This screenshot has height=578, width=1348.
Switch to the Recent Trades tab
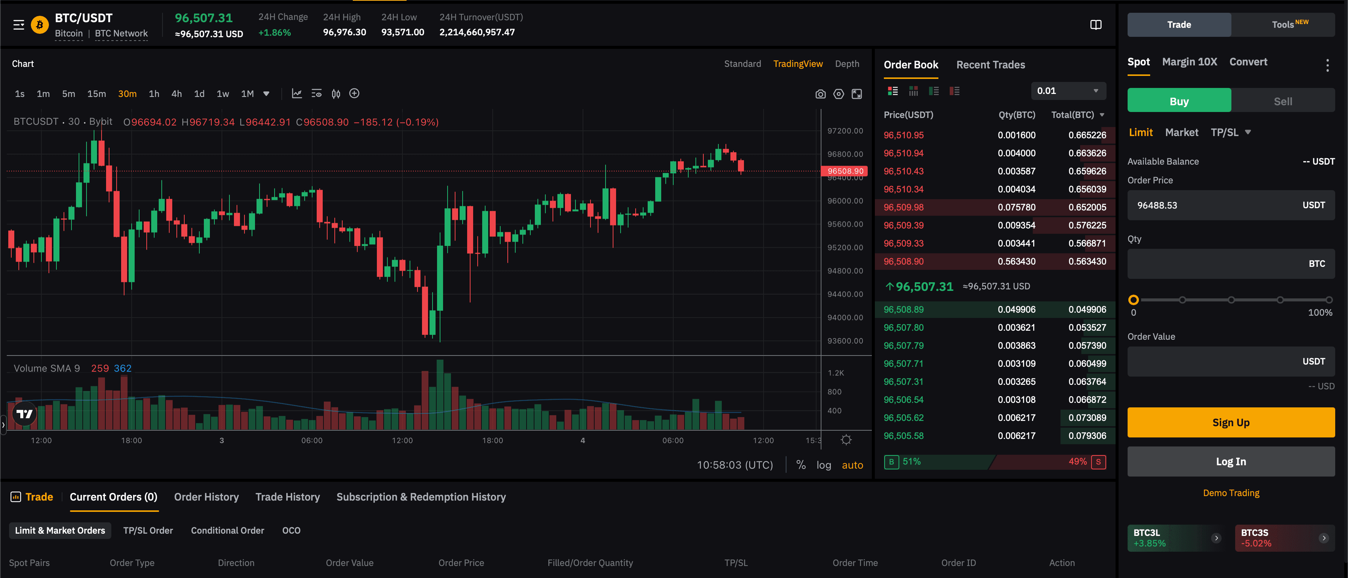pos(990,65)
